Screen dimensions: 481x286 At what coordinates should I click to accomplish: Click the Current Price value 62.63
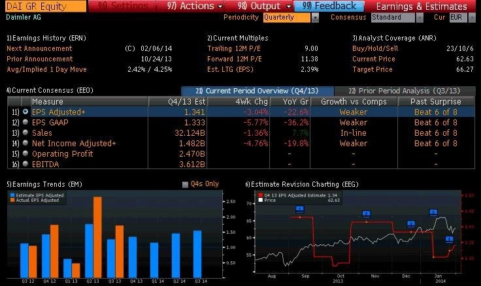tap(465, 59)
